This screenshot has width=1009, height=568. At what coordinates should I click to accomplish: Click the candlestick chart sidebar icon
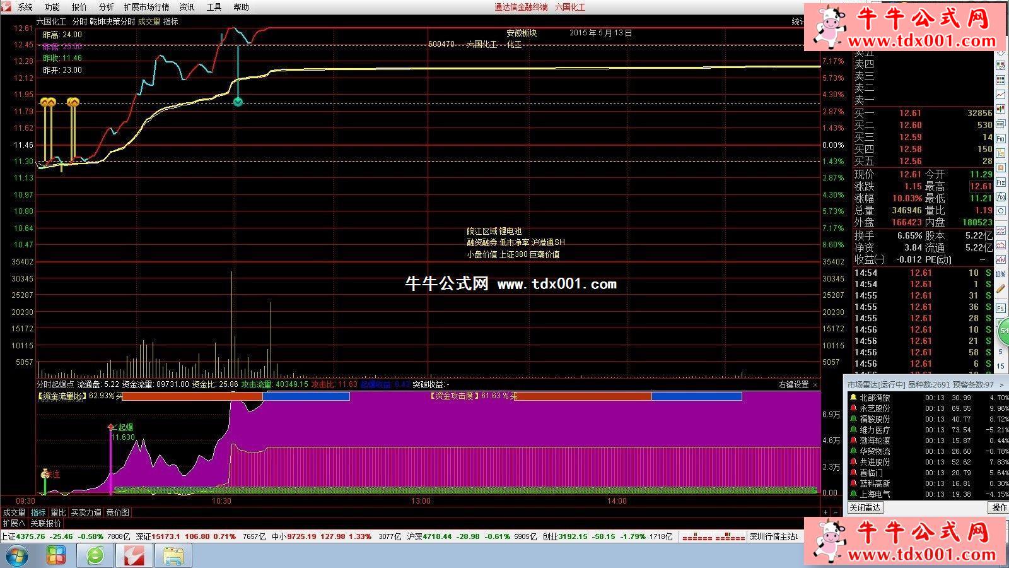pyautogui.click(x=1001, y=109)
